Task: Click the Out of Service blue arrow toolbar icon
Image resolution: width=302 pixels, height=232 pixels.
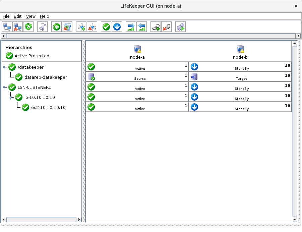Action: (117, 27)
